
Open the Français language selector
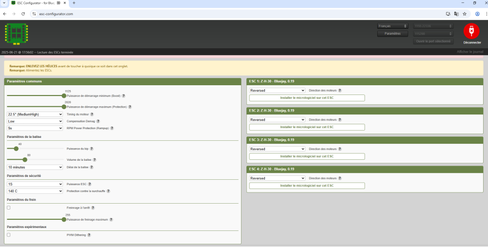pos(392,26)
